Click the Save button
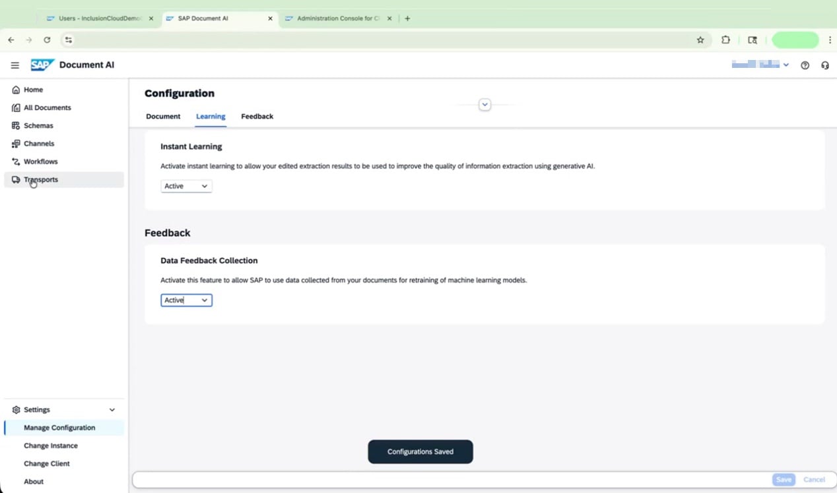This screenshot has height=493, width=837. pos(784,480)
